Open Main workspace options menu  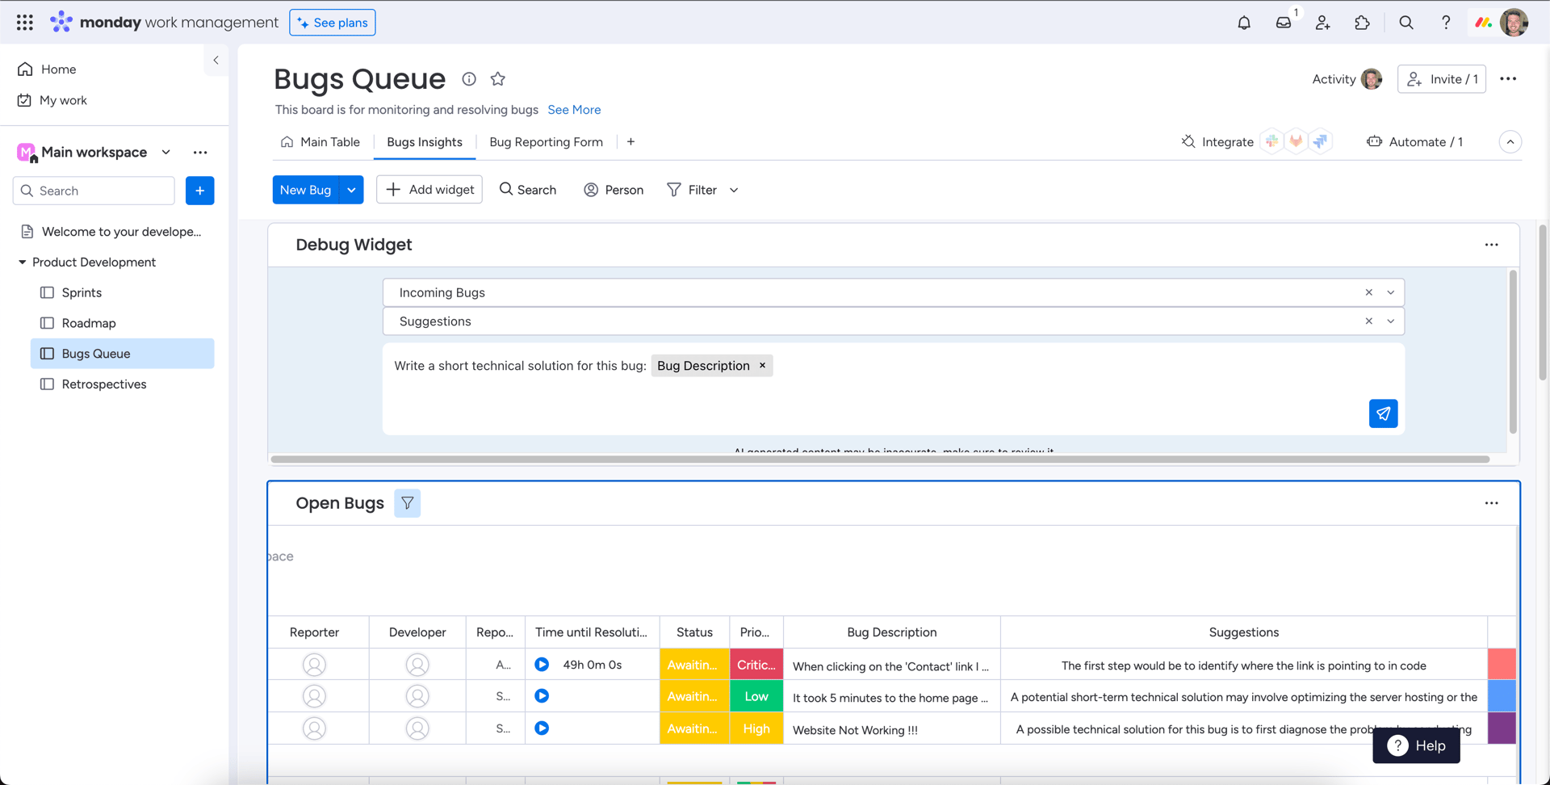coord(200,152)
